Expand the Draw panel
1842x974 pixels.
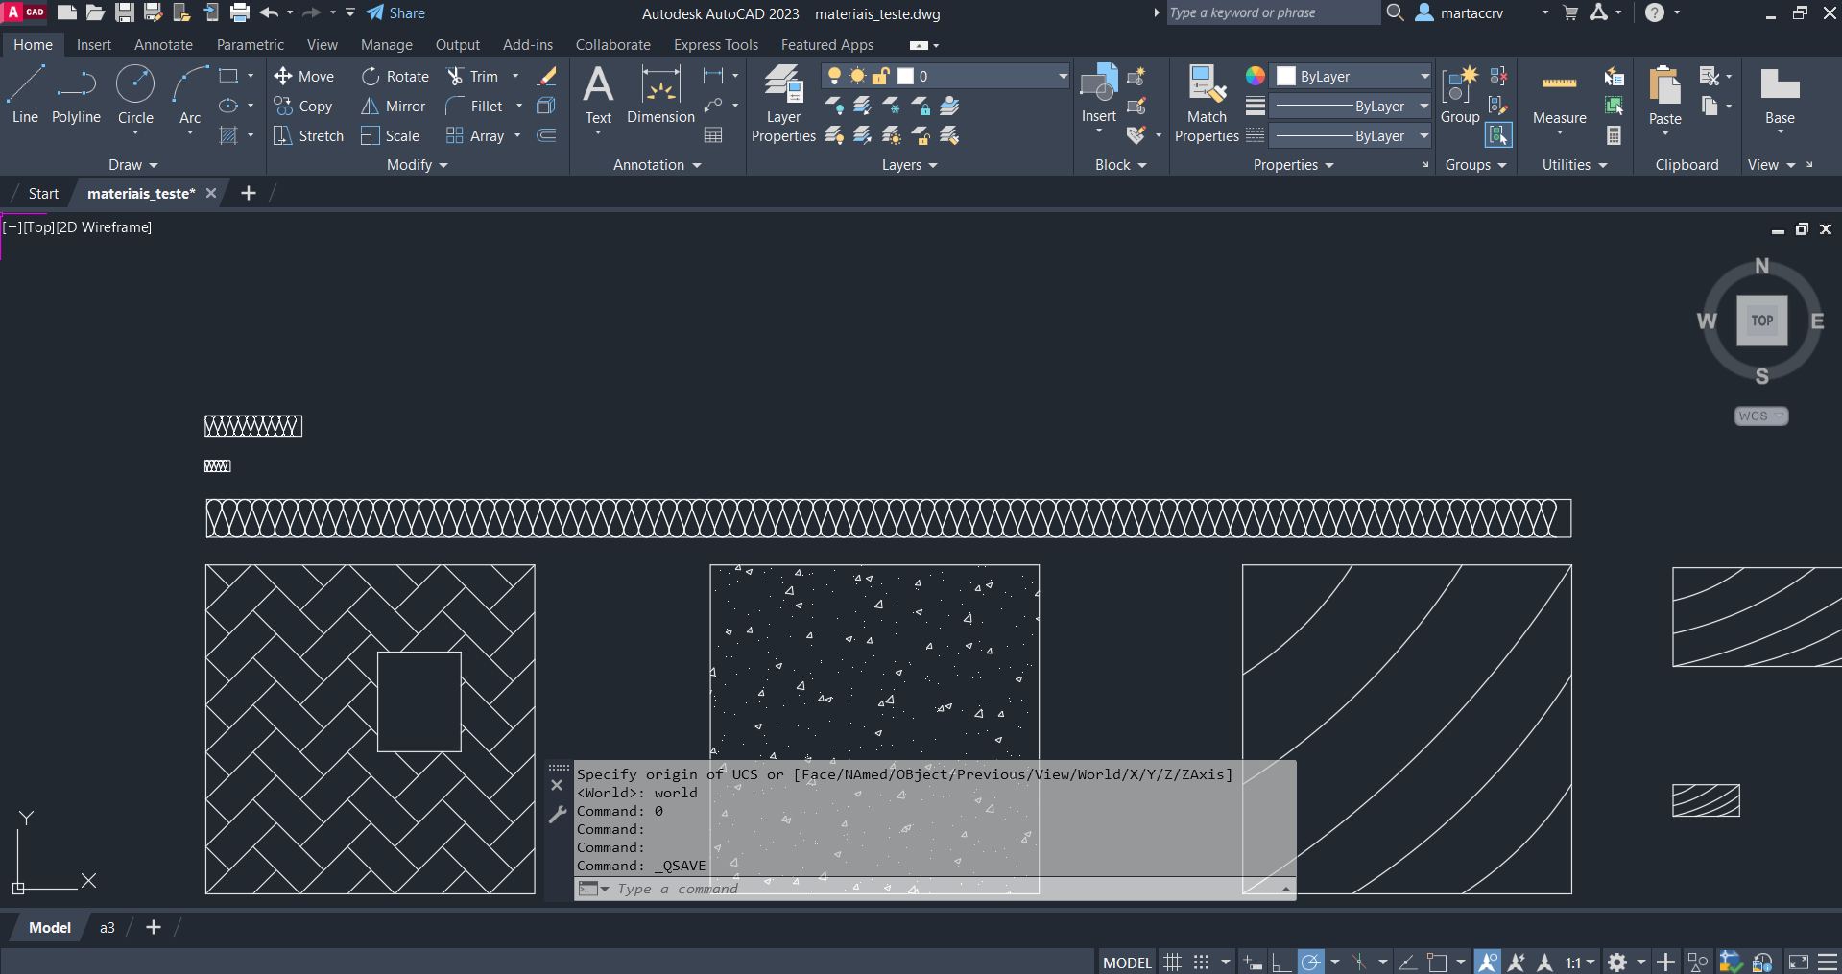coord(132,165)
